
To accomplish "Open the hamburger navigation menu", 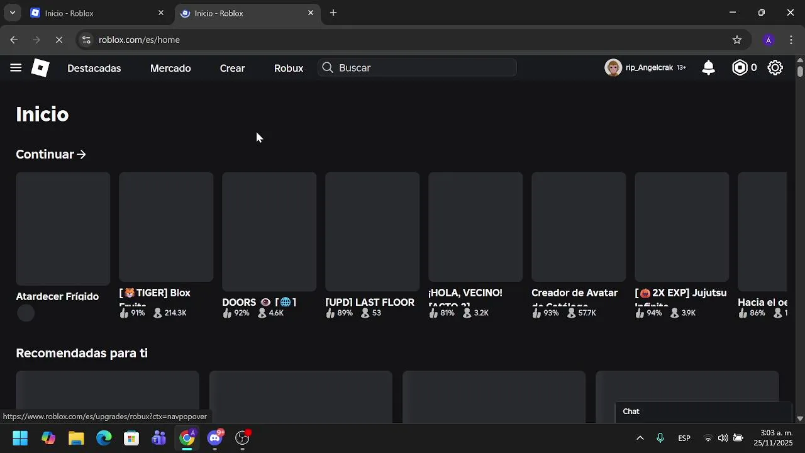I will pos(16,68).
